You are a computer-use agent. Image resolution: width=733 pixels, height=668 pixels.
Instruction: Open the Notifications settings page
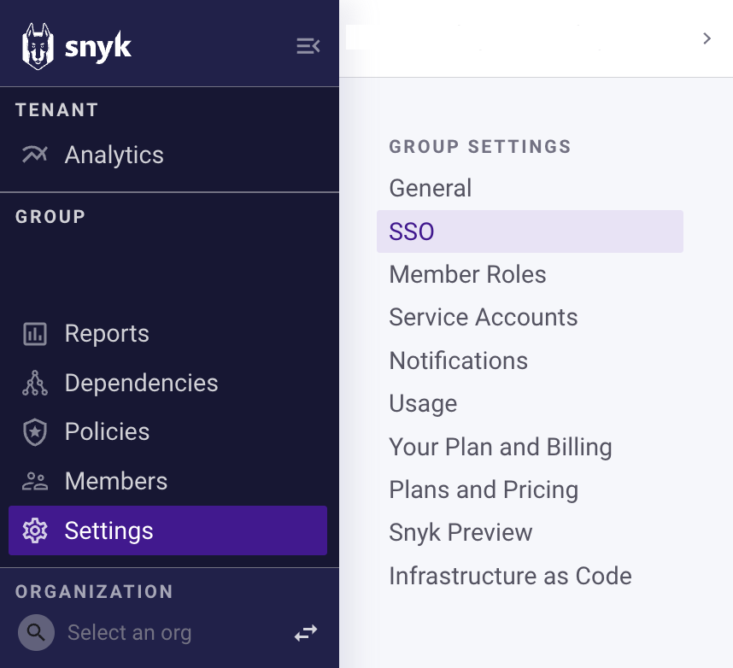(458, 360)
